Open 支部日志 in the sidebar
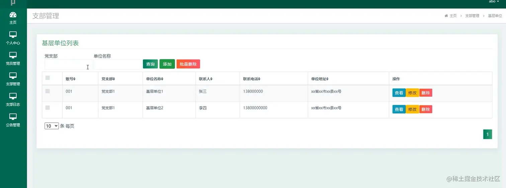This screenshot has width=506, height=188. tap(13, 100)
